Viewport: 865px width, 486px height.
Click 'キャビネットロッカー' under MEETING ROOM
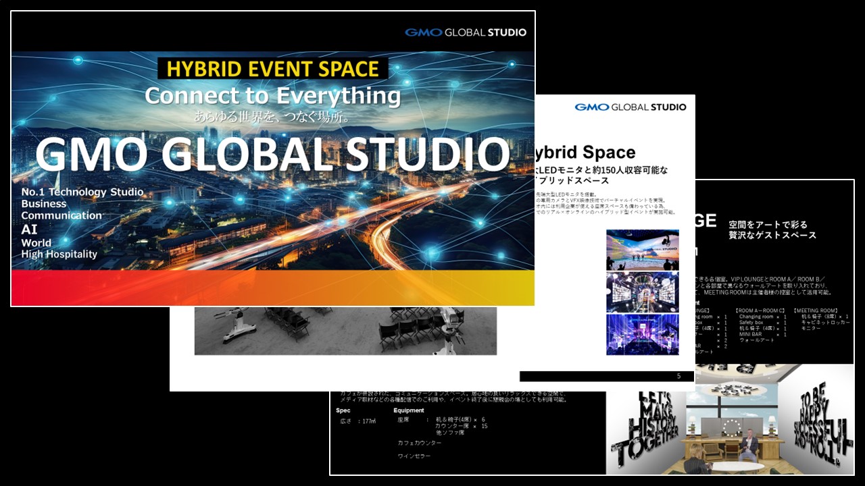(824, 323)
